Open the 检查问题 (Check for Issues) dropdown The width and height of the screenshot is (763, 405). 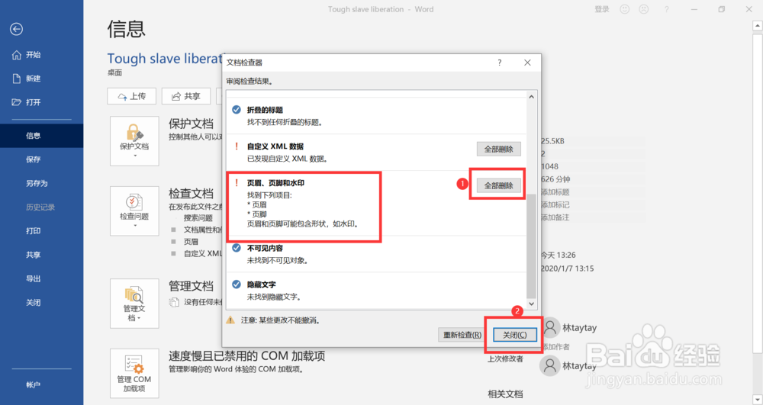pyautogui.click(x=134, y=211)
